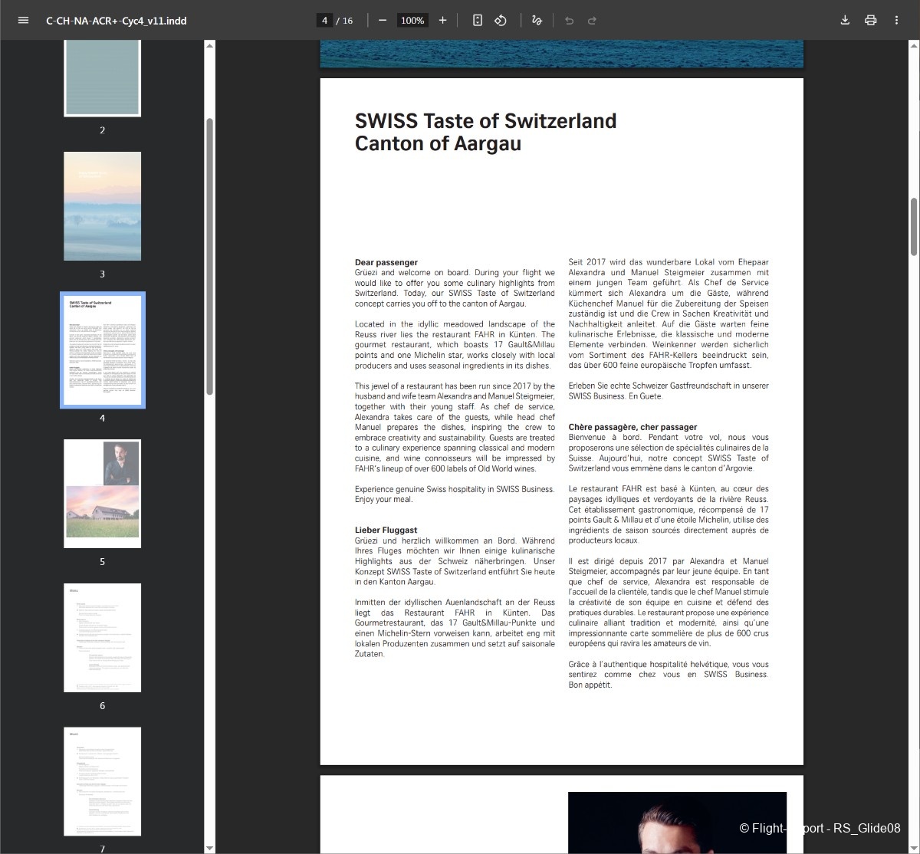The height and width of the screenshot is (854, 920).
Task: Click the main document vertical scrollbar thumb
Action: tap(914, 226)
